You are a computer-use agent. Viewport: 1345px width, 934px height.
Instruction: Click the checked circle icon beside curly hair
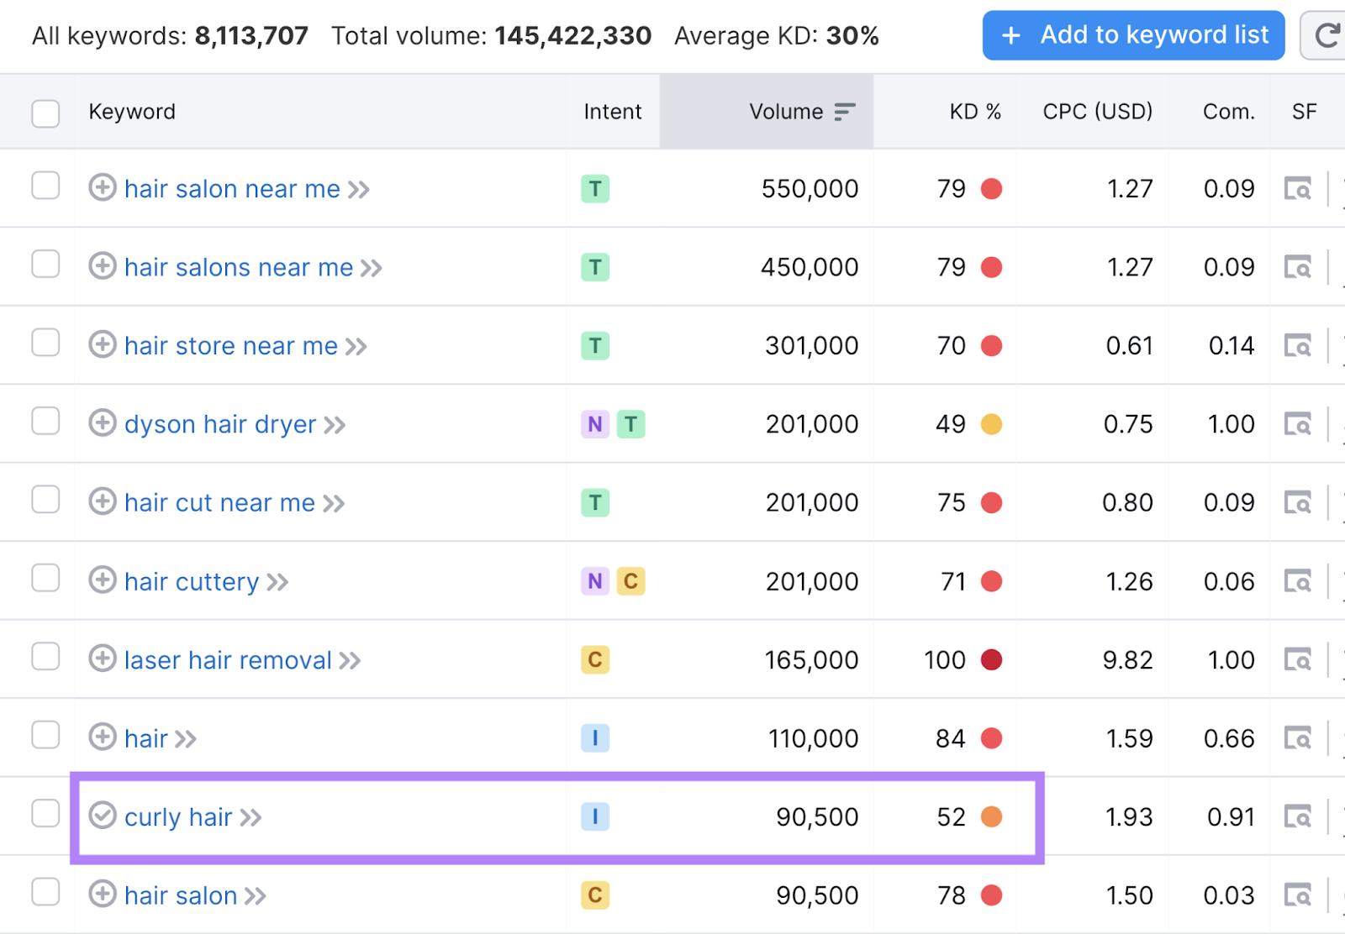pyautogui.click(x=102, y=816)
